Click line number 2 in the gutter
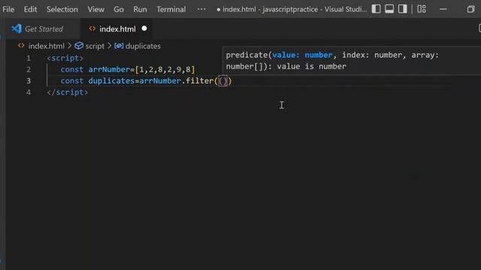Image resolution: width=481 pixels, height=270 pixels. click(x=29, y=70)
